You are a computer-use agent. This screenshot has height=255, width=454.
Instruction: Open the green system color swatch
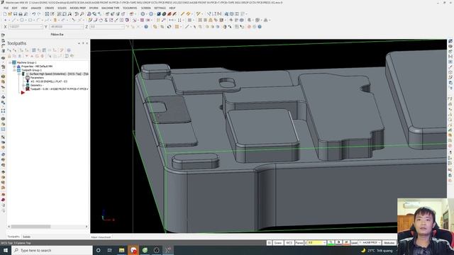(331, 242)
